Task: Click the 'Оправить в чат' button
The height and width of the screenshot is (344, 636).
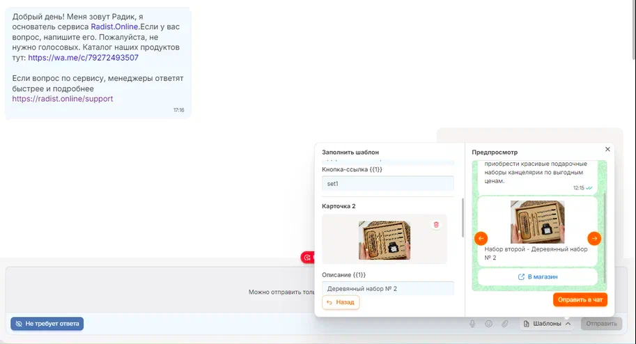Action: (580, 299)
